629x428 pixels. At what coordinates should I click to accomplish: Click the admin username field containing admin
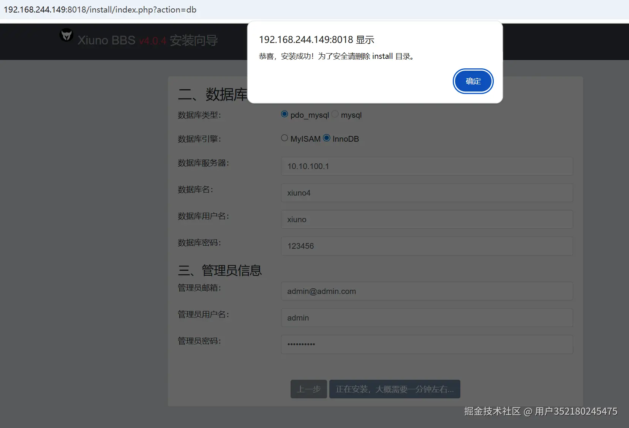pos(427,318)
